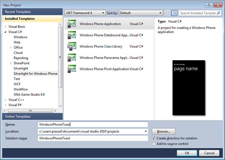The height and width of the screenshot is (160, 225).
Task: Select the Cloud tree item
Action: (x=18, y=53)
